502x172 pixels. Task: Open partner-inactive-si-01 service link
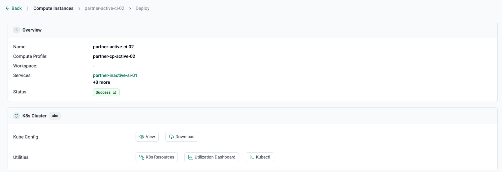tap(115, 75)
